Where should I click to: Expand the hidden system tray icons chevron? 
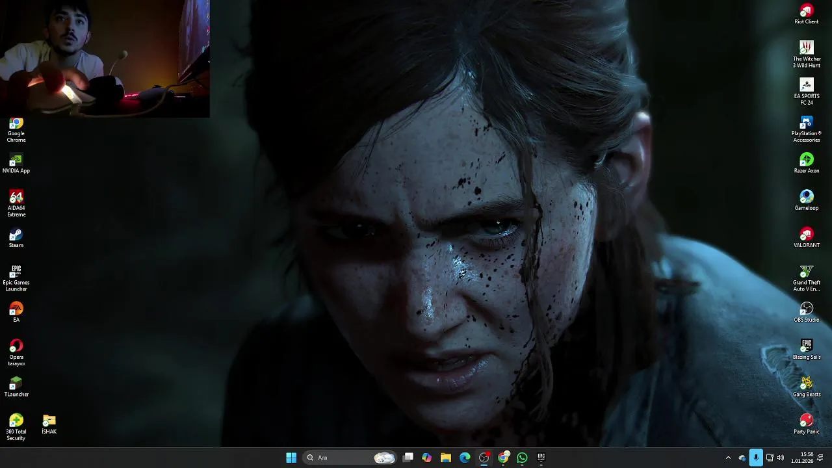[x=728, y=458]
